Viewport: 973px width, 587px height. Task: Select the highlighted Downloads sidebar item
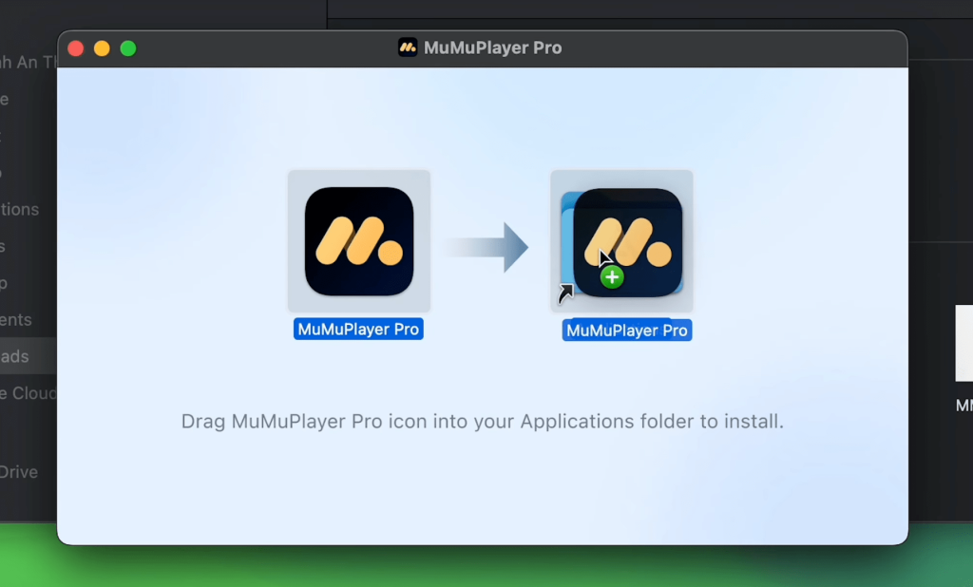point(19,356)
